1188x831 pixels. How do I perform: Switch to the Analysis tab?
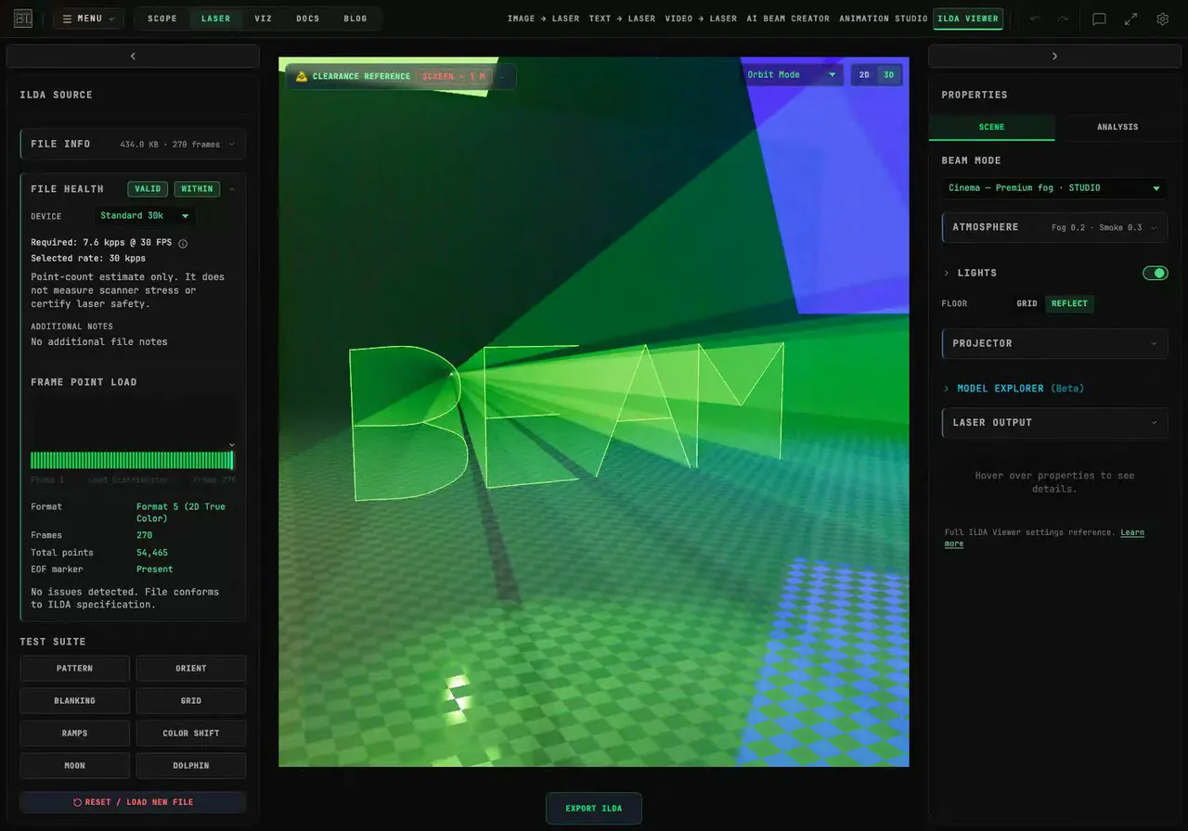[1117, 127]
